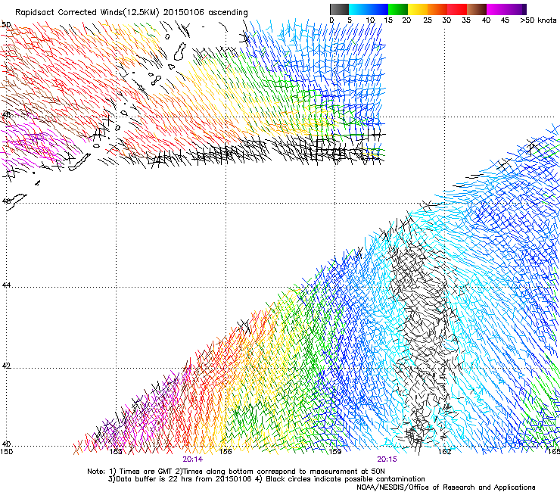Click the orange 25-30 knots legend swatch
Viewport: 560px width, 492px height.
[437, 9]
